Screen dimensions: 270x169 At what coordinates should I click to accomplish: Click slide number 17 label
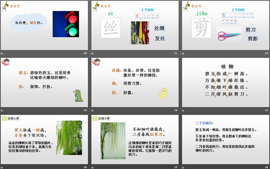tap(176, 167)
